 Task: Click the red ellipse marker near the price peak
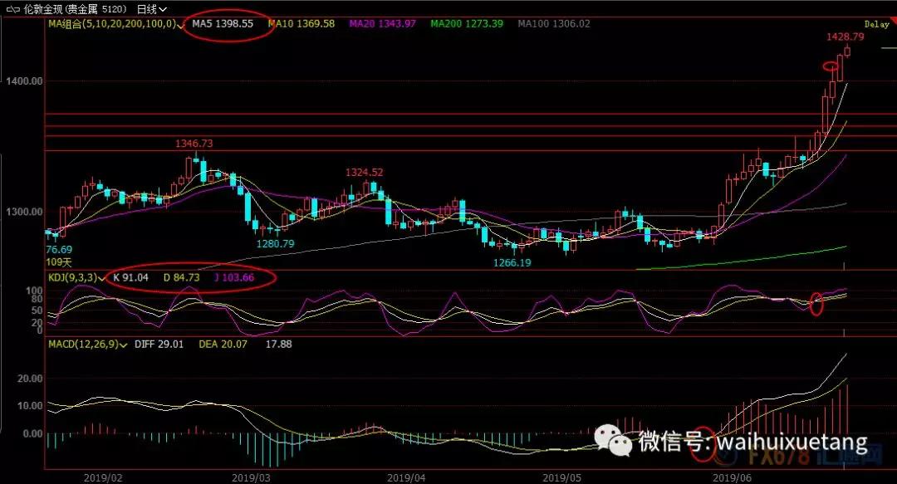(831, 66)
